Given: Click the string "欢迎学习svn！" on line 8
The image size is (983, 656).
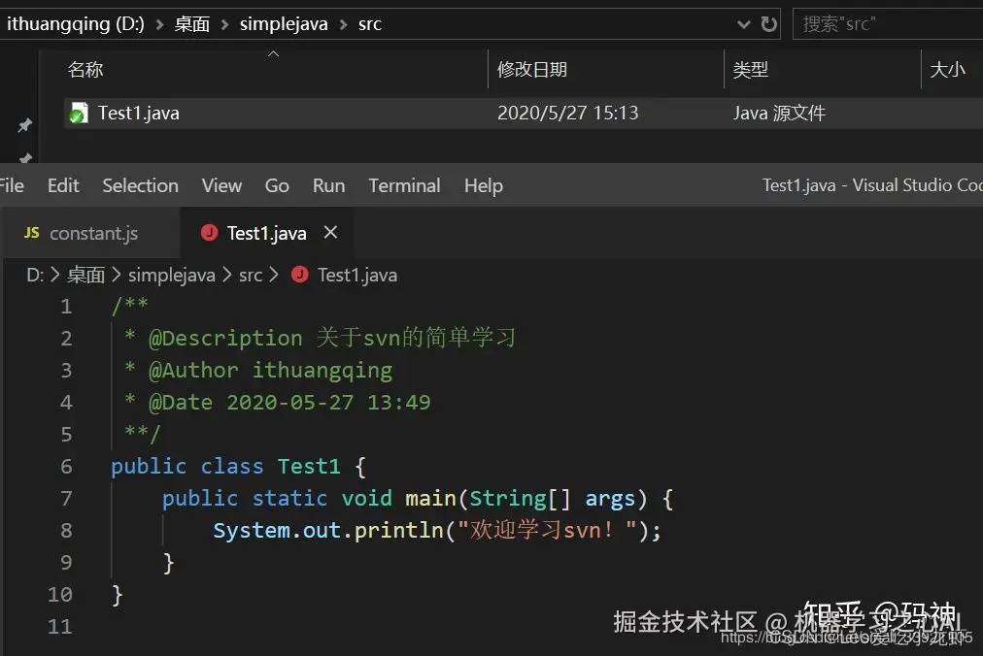Looking at the screenshot, I should [547, 530].
